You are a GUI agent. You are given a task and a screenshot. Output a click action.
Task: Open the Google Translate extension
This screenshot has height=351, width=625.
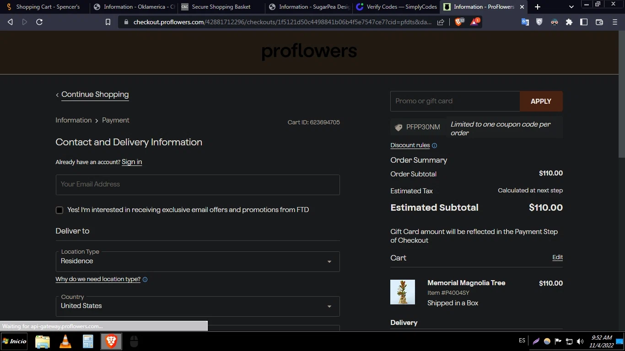tap(525, 22)
